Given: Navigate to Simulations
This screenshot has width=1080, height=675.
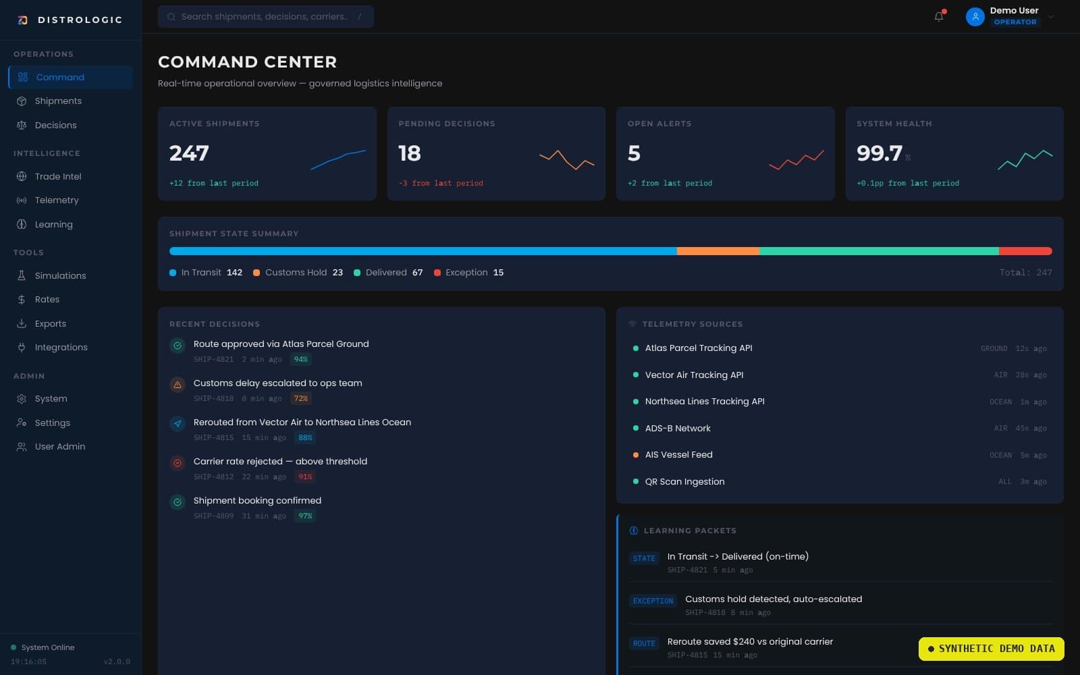Looking at the screenshot, I should tap(70, 275).
